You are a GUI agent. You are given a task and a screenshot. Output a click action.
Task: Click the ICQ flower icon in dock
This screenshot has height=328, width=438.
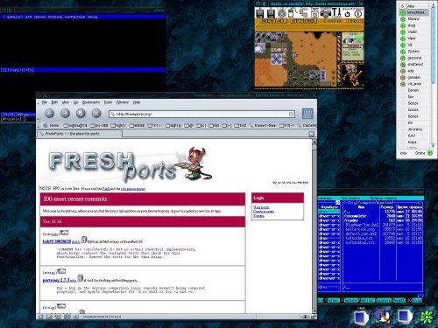click(427, 317)
